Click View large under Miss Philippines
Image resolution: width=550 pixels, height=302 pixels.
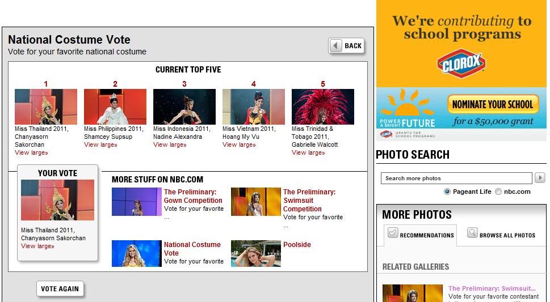(x=100, y=145)
